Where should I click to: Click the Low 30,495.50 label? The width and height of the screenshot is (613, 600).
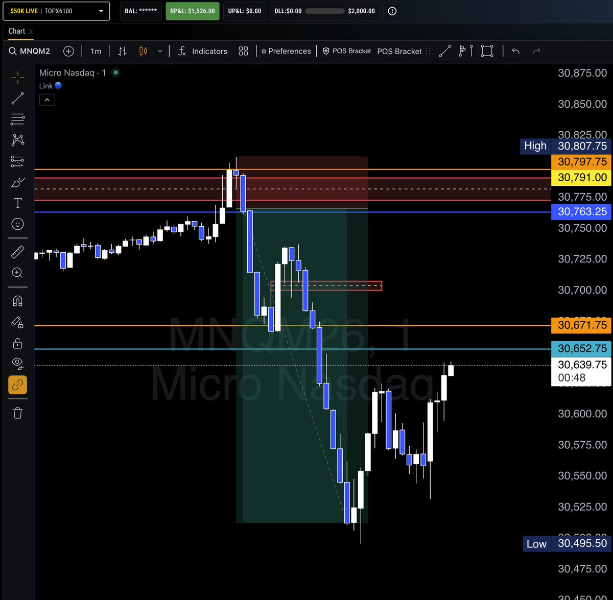[x=567, y=544]
